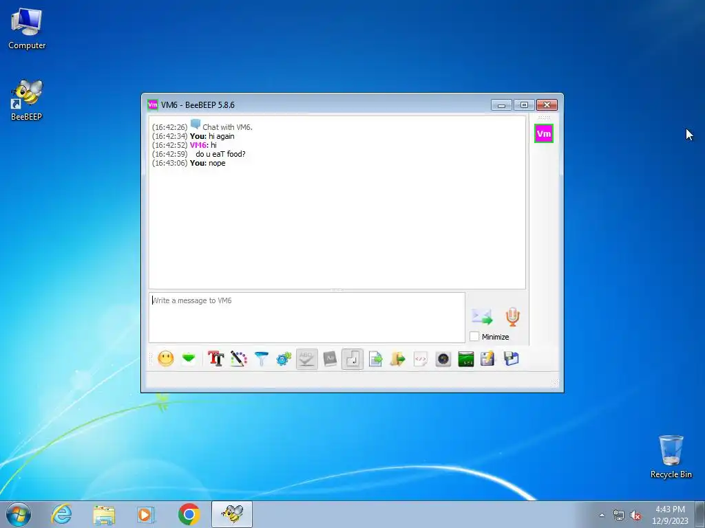Show hidden tray icons arrow

602,515
